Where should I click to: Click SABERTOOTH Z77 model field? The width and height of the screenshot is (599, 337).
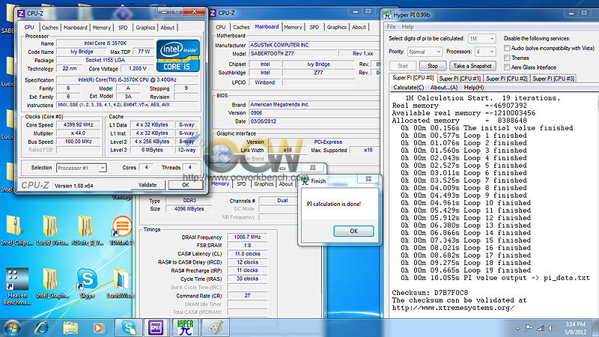(x=292, y=53)
